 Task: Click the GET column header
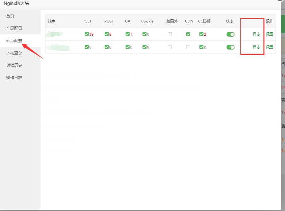click(88, 21)
